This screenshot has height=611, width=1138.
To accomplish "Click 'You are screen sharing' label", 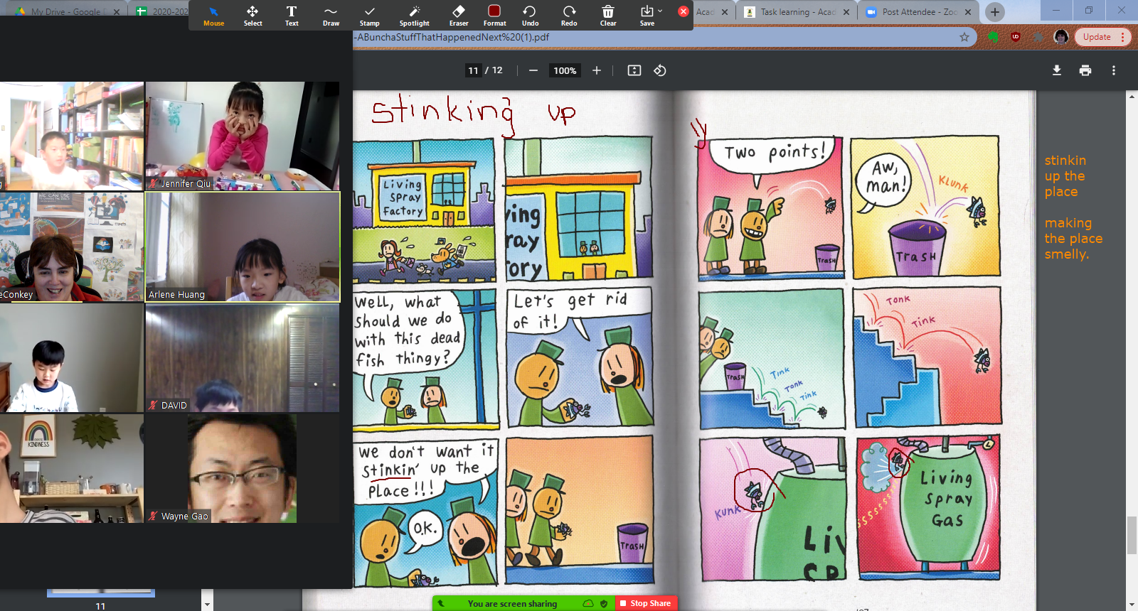I will click(512, 603).
